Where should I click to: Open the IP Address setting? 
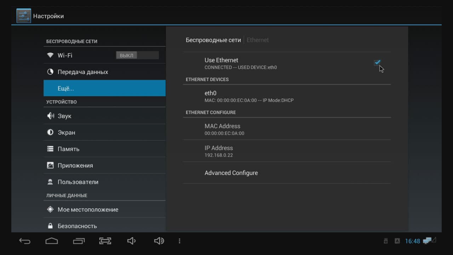[287, 151]
